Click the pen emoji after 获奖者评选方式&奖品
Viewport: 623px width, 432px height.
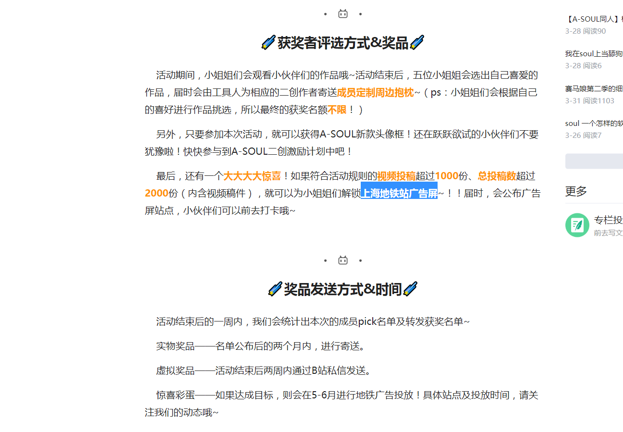(417, 43)
